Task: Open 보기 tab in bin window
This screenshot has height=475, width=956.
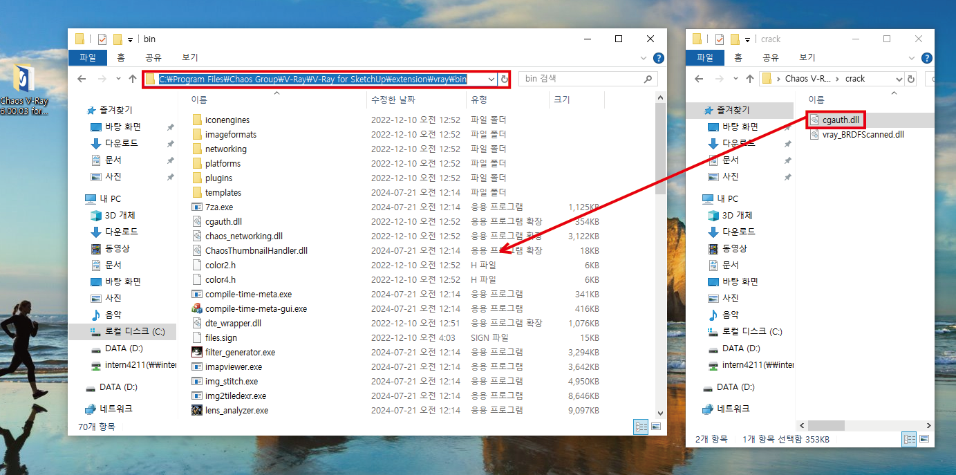Action: click(x=189, y=57)
